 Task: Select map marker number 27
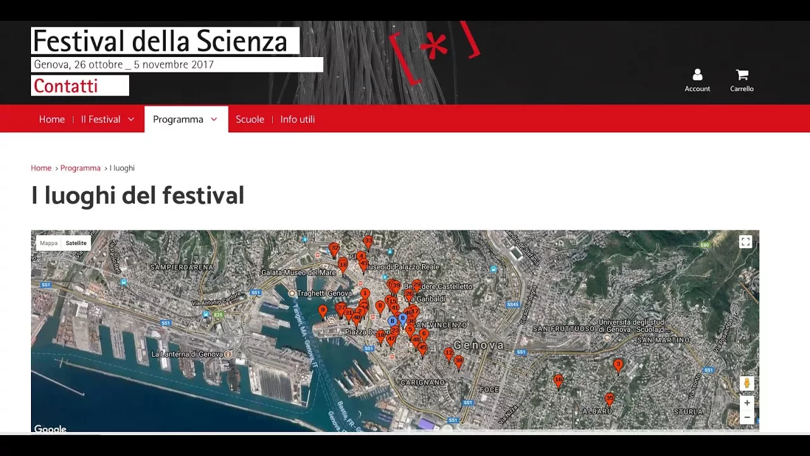341,309
